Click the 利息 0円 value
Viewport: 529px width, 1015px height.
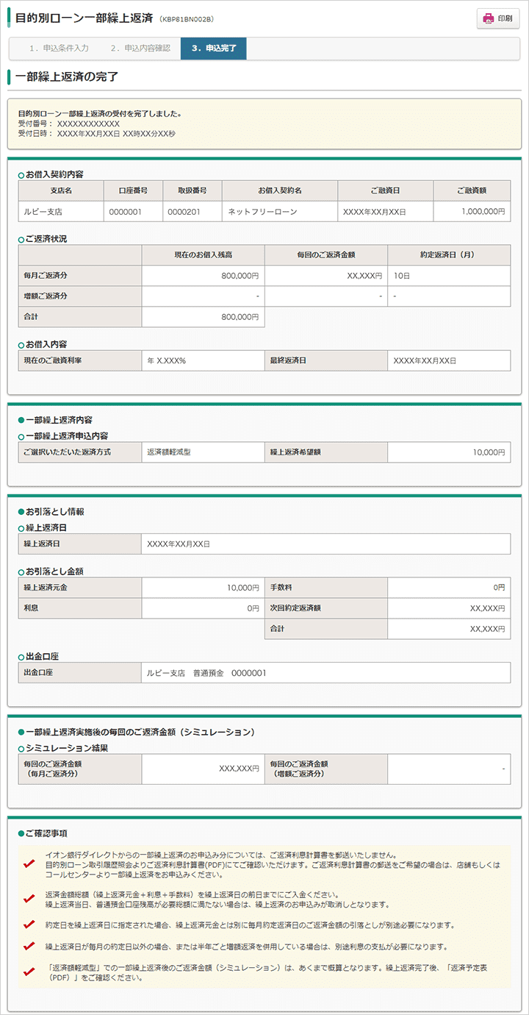click(x=203, y=608)
